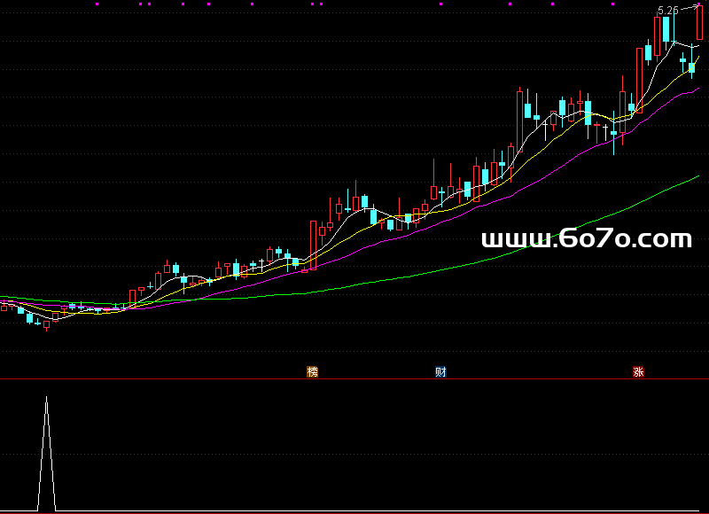
Task: Click the lowest candlestick at chart bottom-left
Action: 46,324
